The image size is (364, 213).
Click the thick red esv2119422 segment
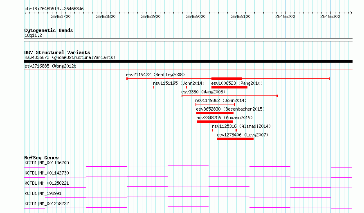[x=227, y=79]
